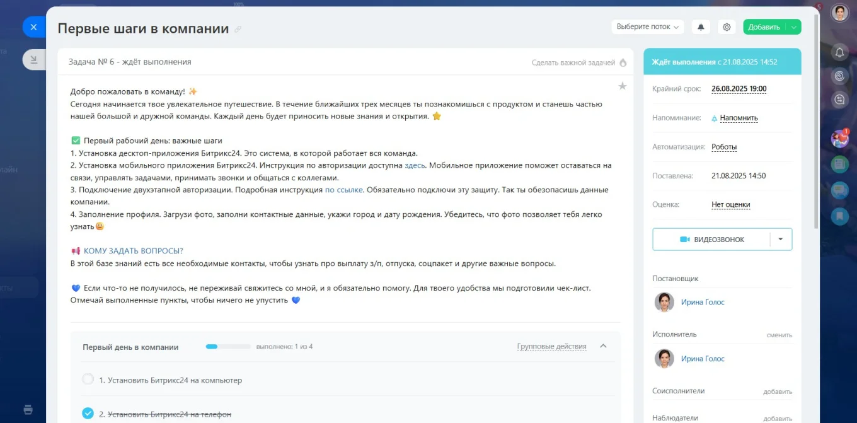Screen dimensions: 857x423
Task: Copy task link icon next to title
Action: tap(238, 30)
